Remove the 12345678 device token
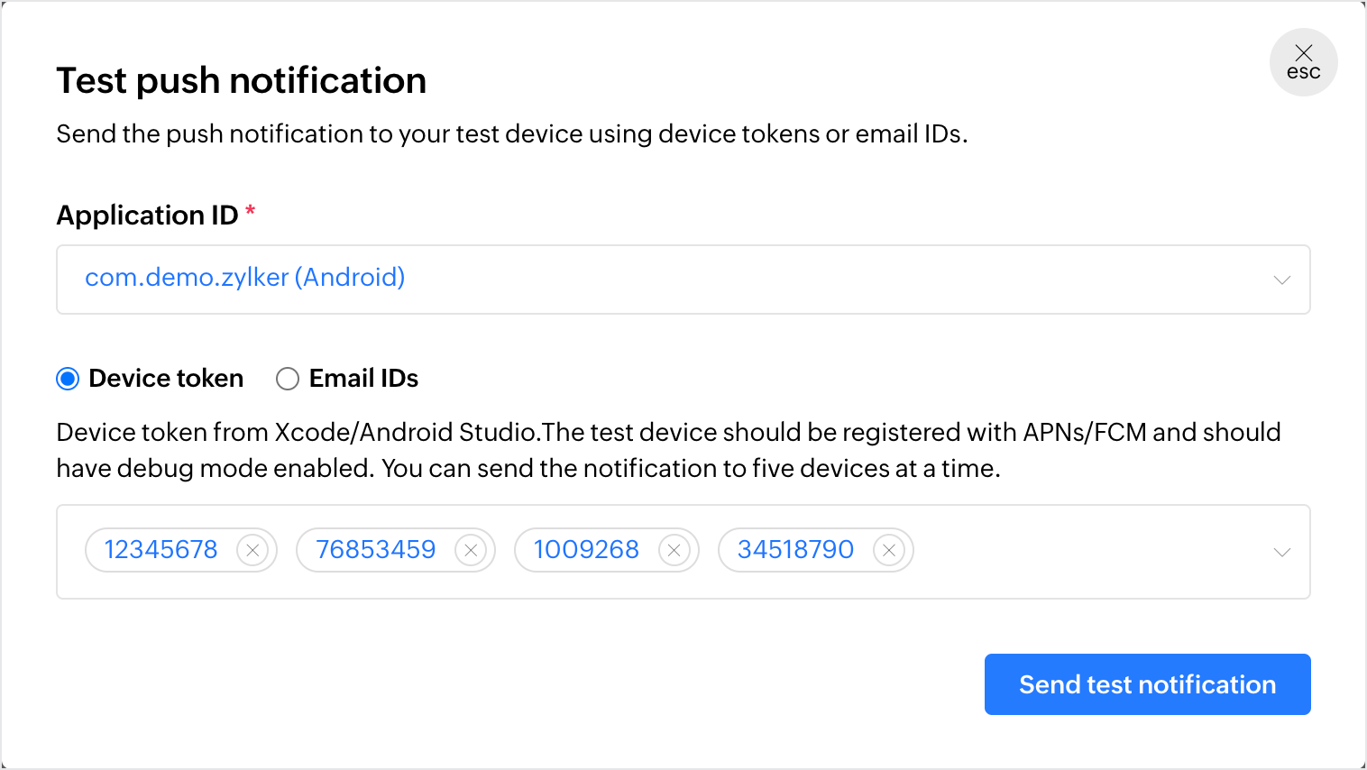This screenshot has height=770, width=1367. point(252,550)
